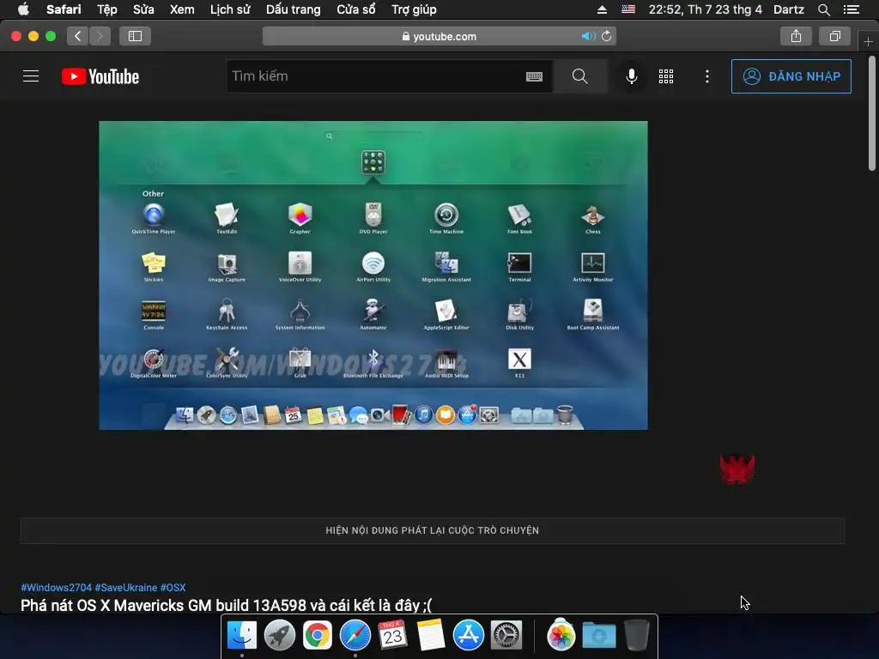Open the on-screen keyboard in search box
The width and height of the screenshot is (879, 659).
(534, 76)
